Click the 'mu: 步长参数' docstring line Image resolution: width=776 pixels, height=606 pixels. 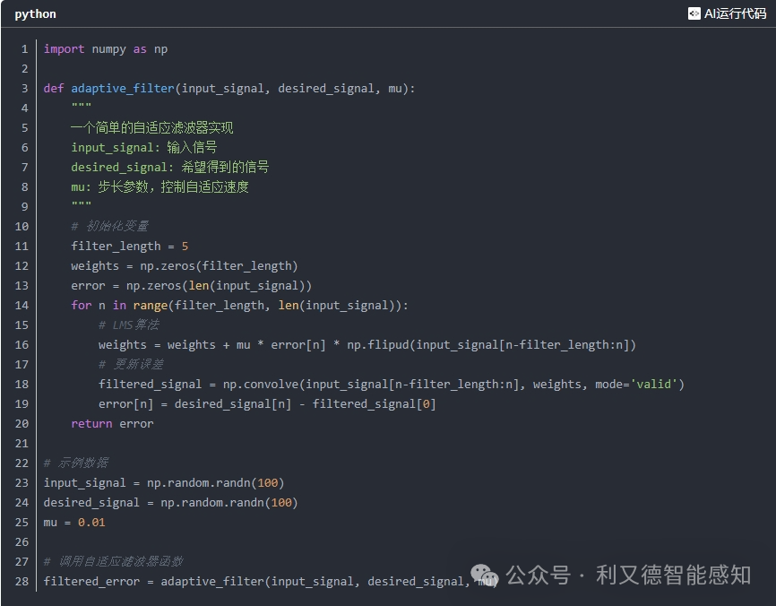[x=160, y=187]
